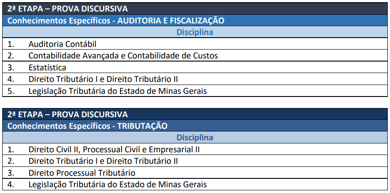Viewport: 390px width, 193px height.
Task: Click the "Direito Processual Tributário" row
Action: point(82,173)
